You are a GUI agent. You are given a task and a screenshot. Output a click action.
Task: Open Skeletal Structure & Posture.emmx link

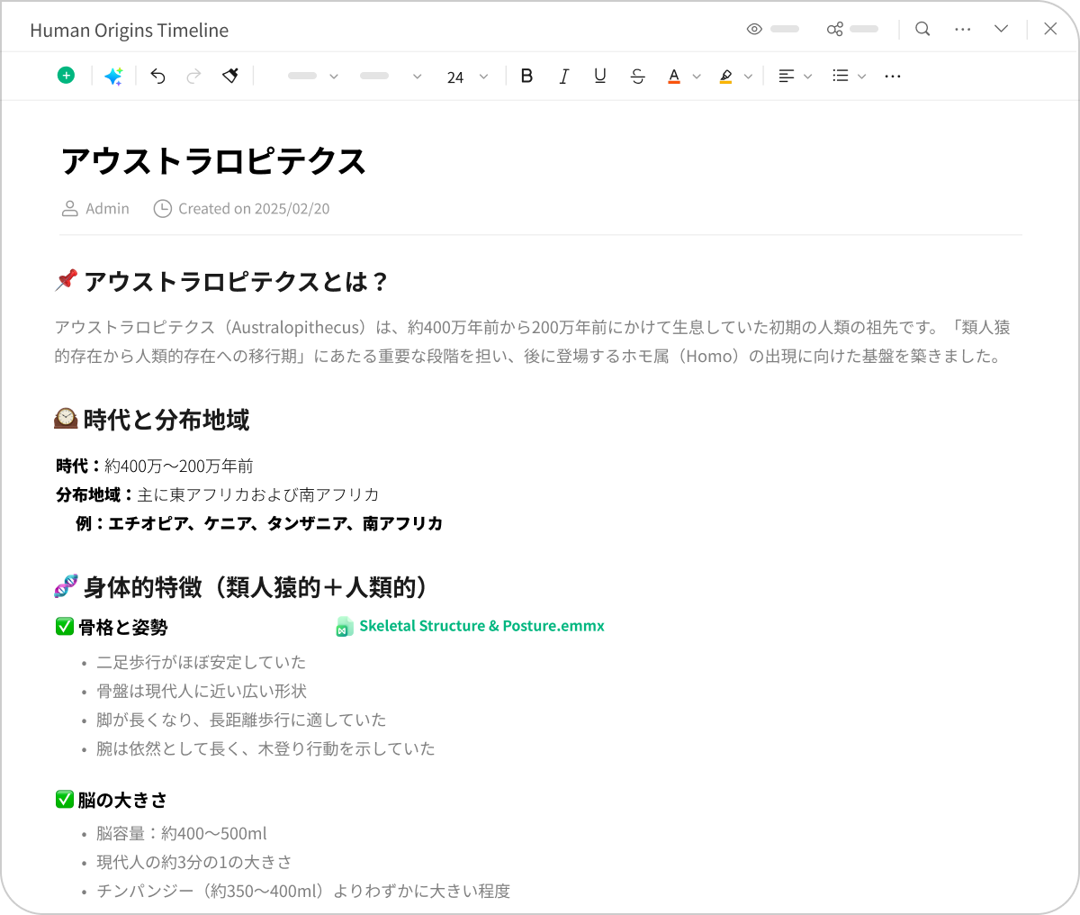pyautogui.click(x=481, y=626)
